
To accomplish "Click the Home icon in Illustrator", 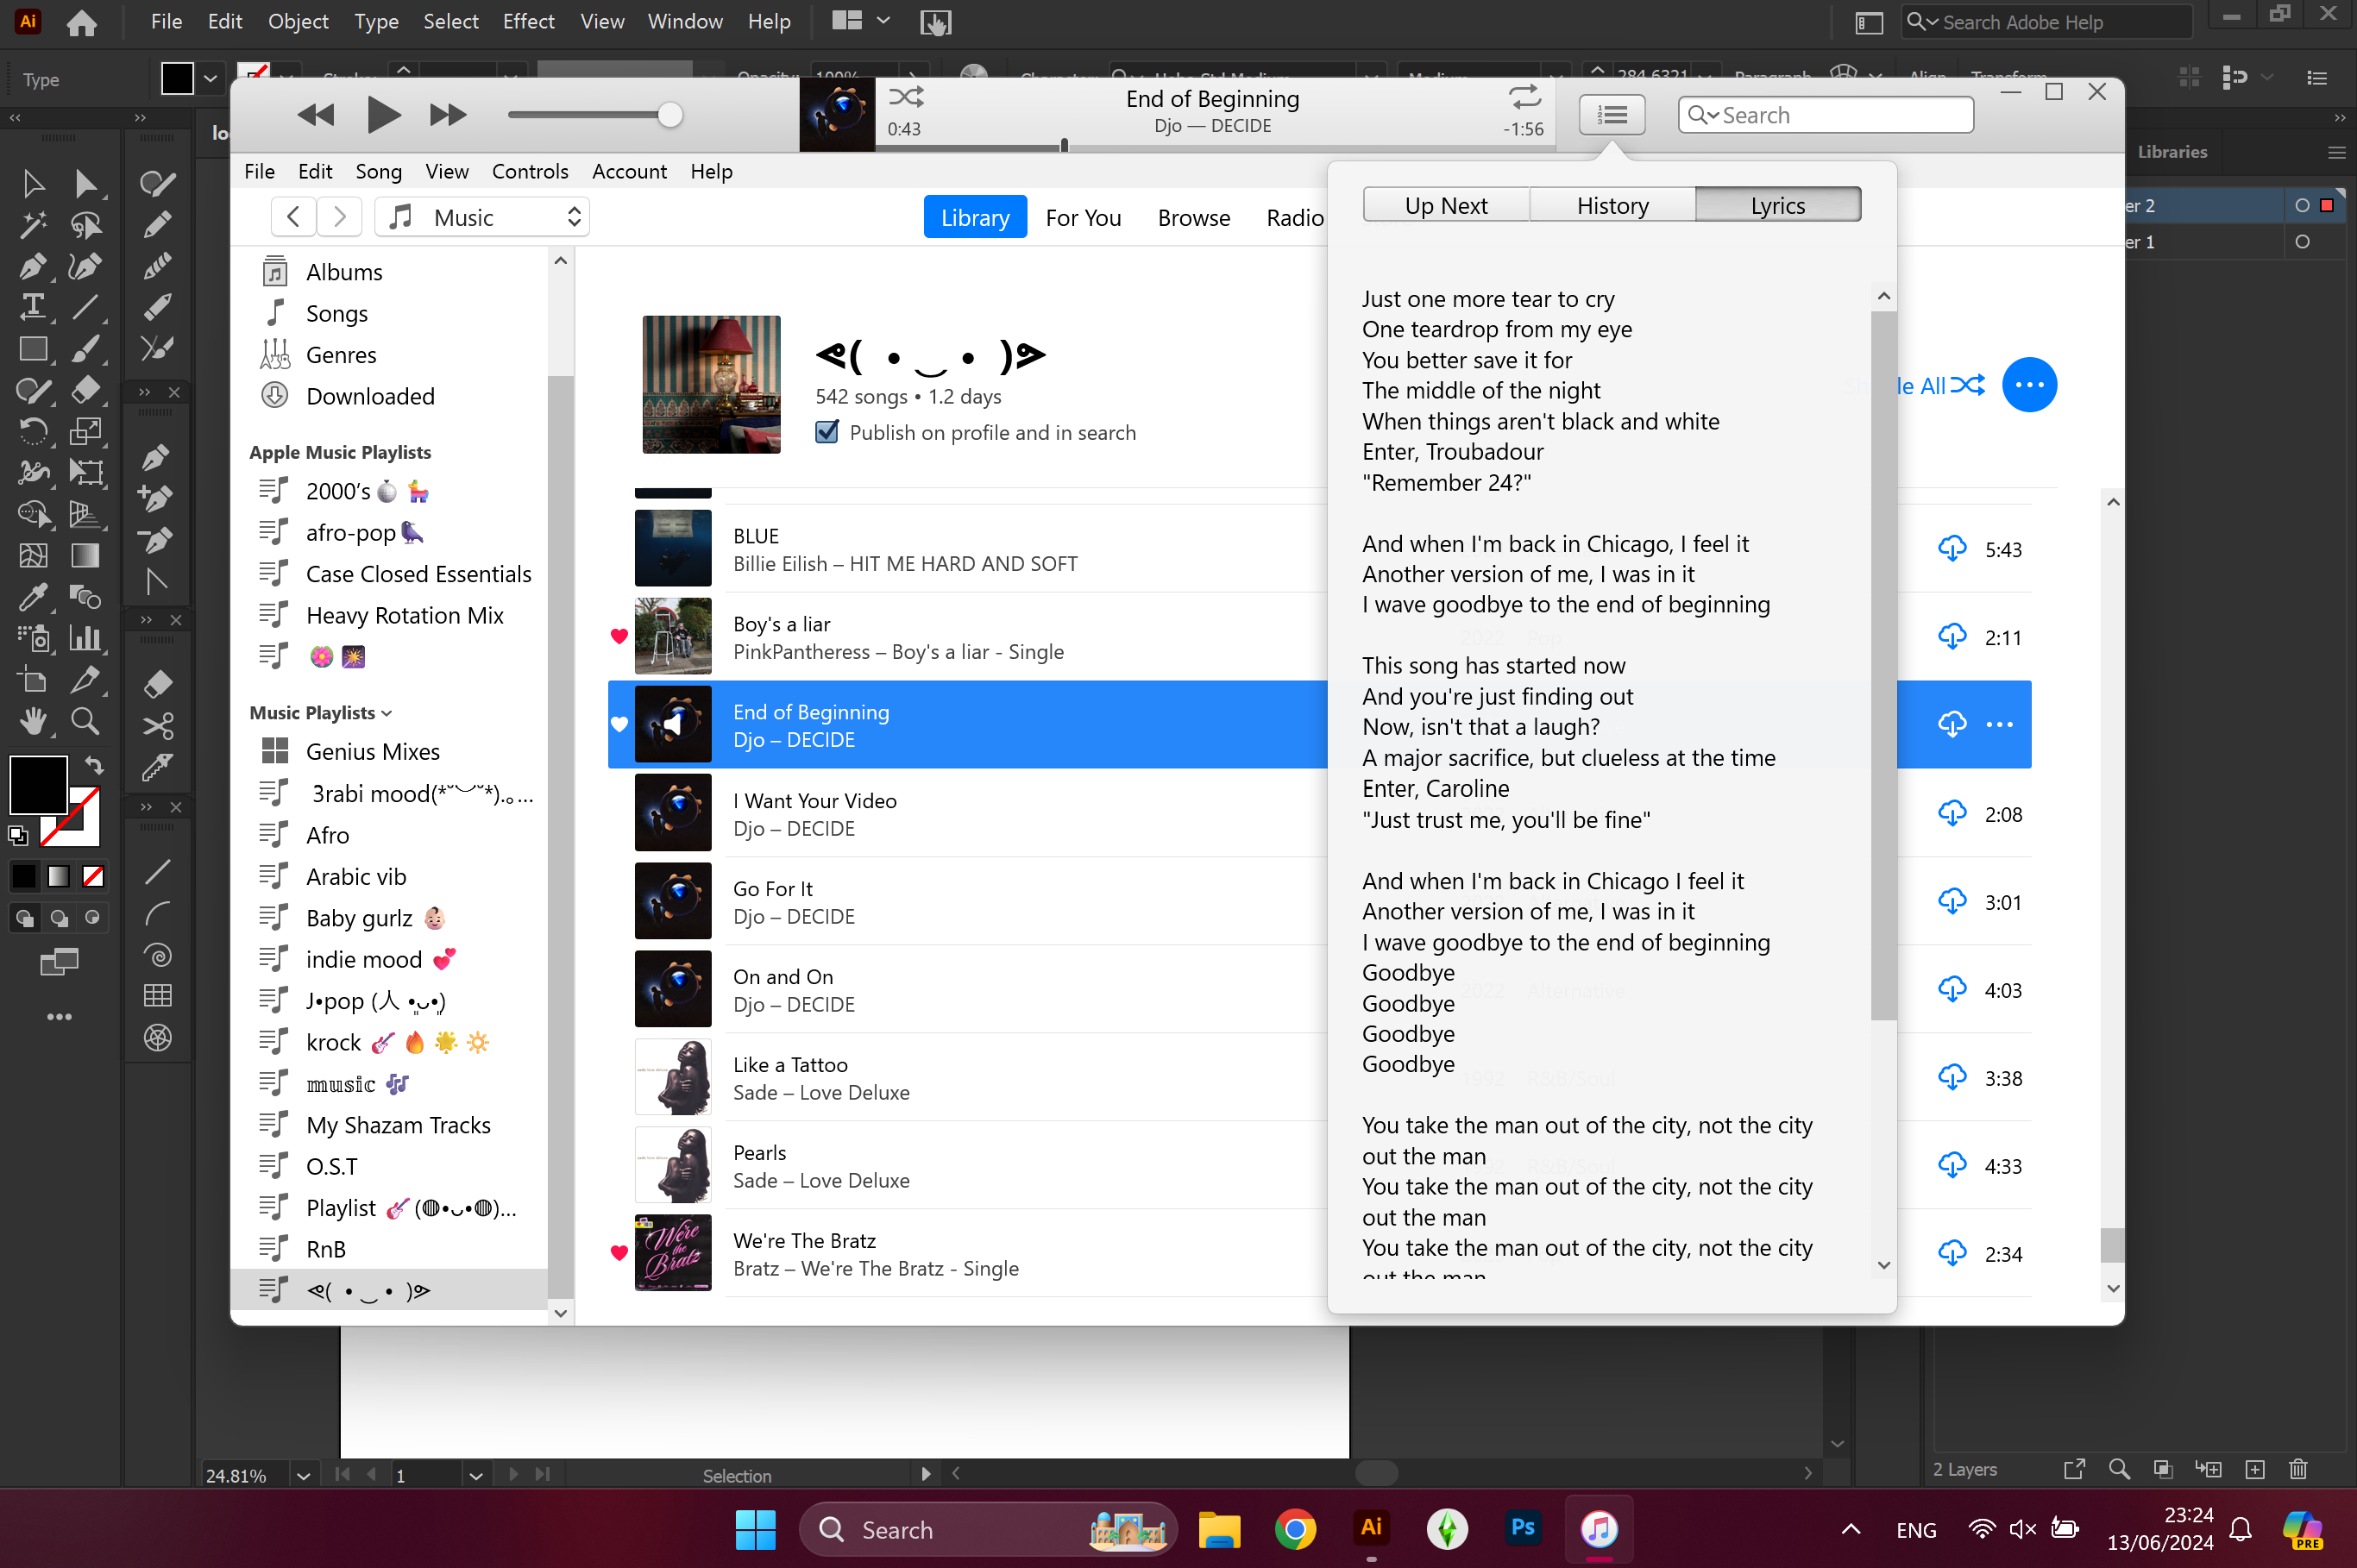I will point(81,22).
